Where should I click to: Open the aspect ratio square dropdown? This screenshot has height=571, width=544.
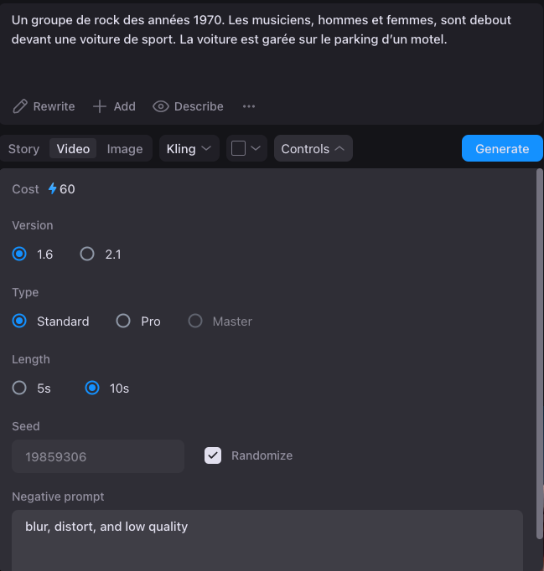click(x=246, y=149)
